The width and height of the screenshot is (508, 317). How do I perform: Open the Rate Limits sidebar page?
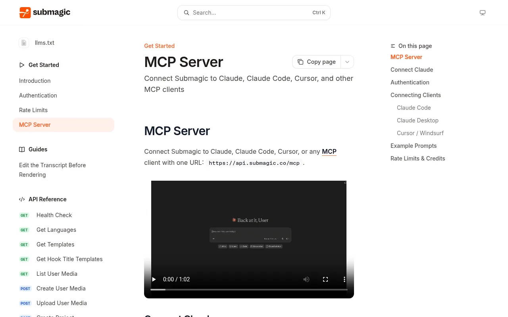[33, 110]
